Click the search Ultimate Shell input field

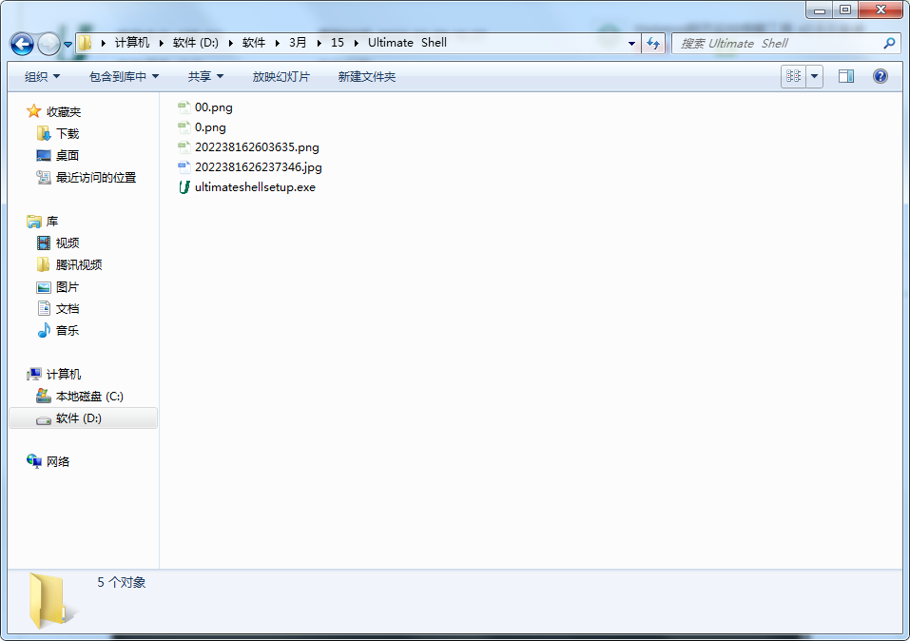pyautogui.click(x=778, y=44)
